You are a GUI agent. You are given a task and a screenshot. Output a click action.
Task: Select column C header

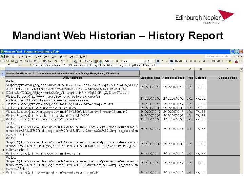tap(174, 68)
